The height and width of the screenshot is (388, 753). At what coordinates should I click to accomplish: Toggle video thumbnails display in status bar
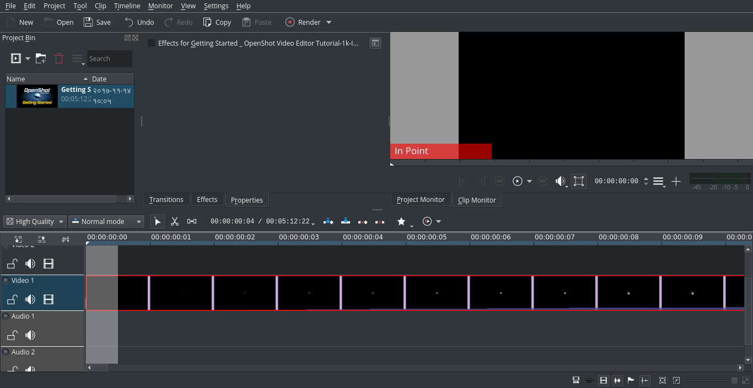coord(604,380)
